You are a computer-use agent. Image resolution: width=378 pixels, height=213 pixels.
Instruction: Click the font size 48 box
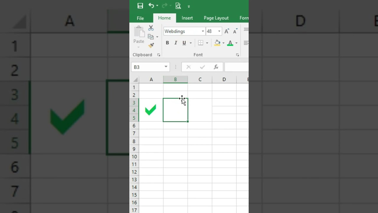click(211, 31)
